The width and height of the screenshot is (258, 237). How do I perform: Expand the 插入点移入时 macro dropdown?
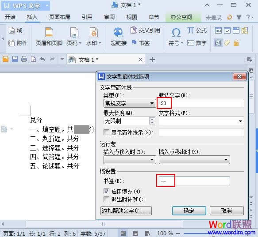130,160
